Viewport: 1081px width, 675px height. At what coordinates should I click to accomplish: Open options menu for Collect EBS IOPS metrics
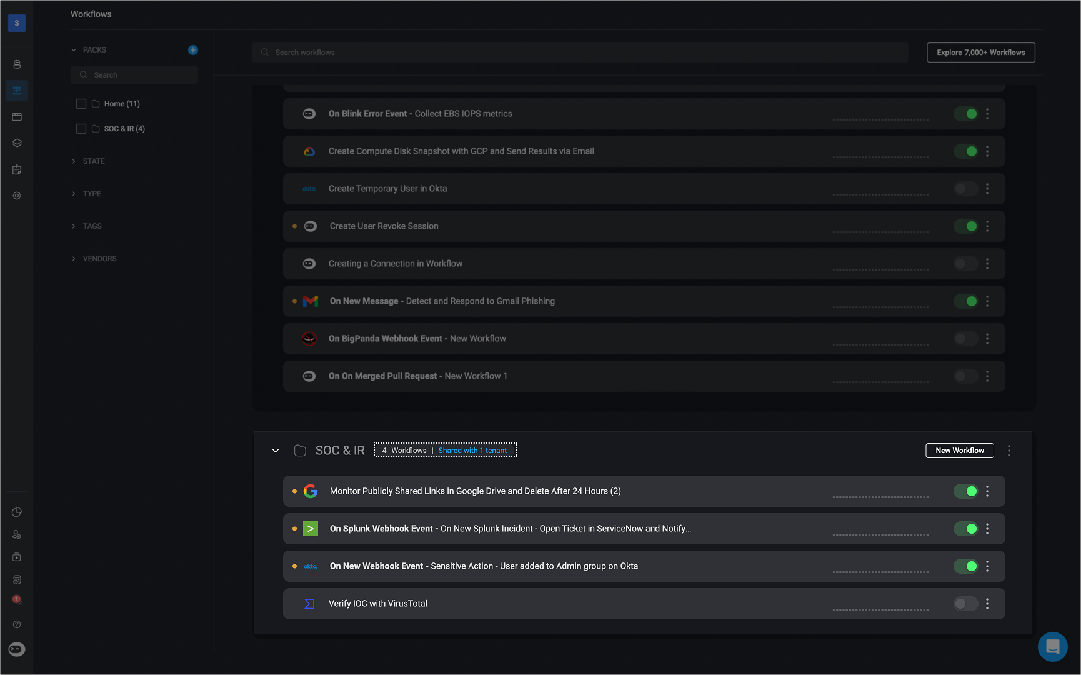987,114
